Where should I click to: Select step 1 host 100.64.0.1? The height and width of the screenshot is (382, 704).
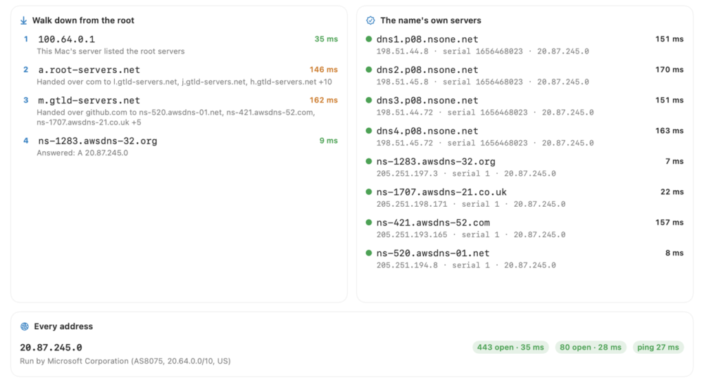coord(67,39)
